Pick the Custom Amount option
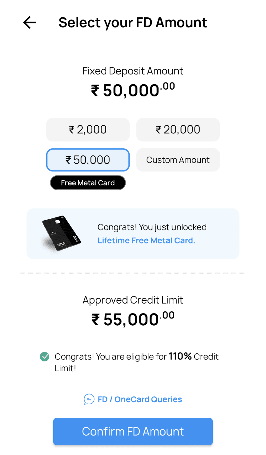 coord(178,160)
